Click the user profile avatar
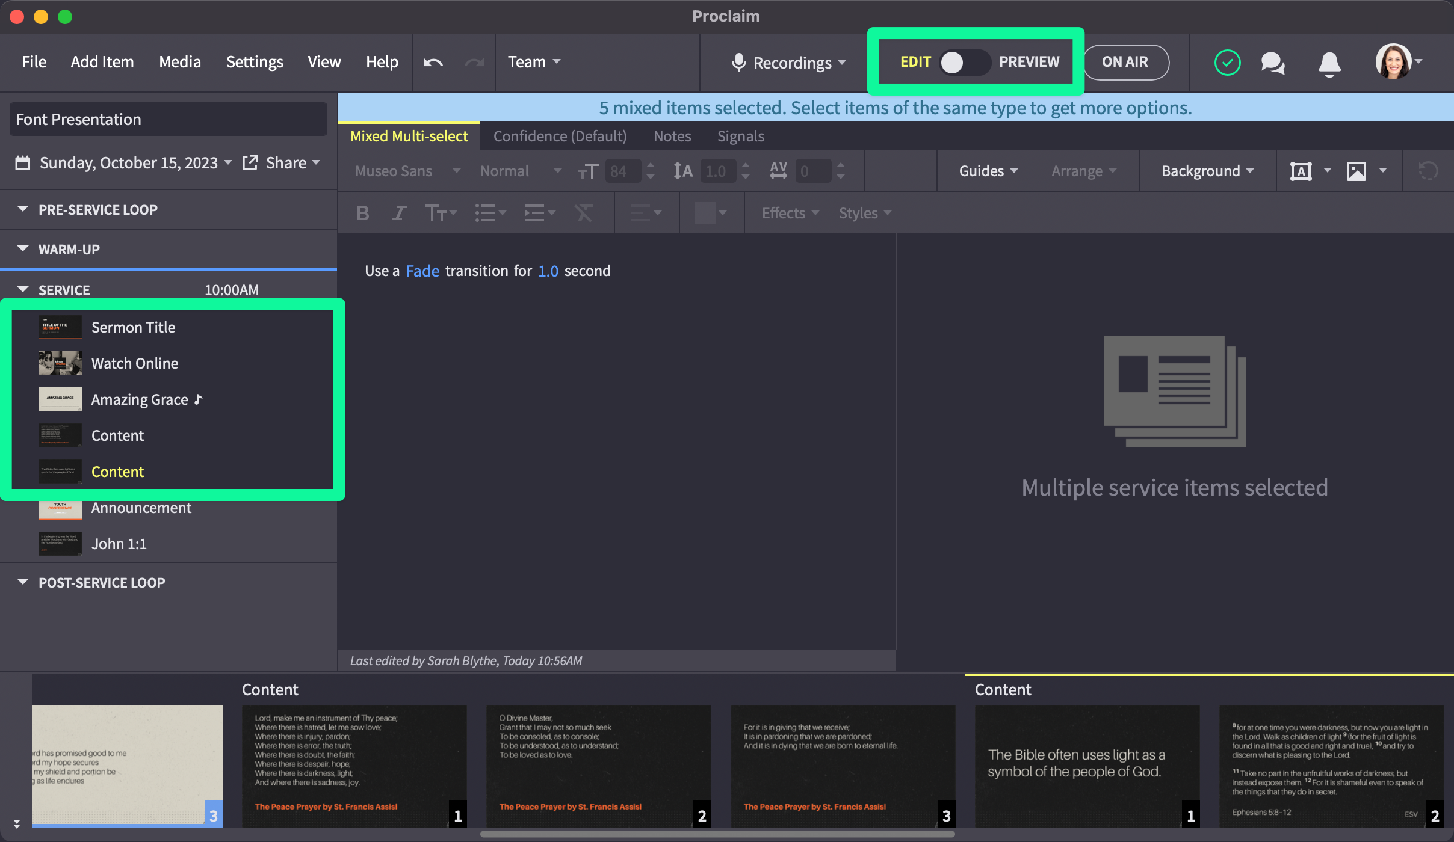 tap(1393, 61)
